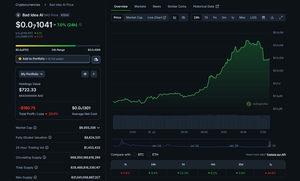Screen dimensions: 300x181
Task: Open Historical Data tab
Action: [x=206, y=6]
